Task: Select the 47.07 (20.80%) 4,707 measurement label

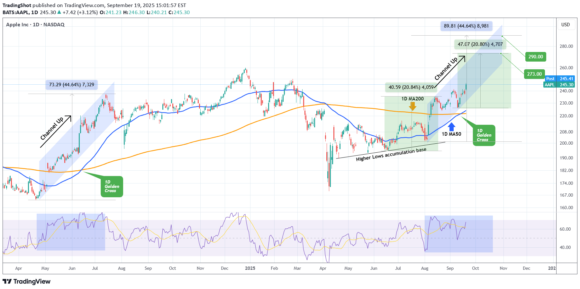Action: (480, 44)
